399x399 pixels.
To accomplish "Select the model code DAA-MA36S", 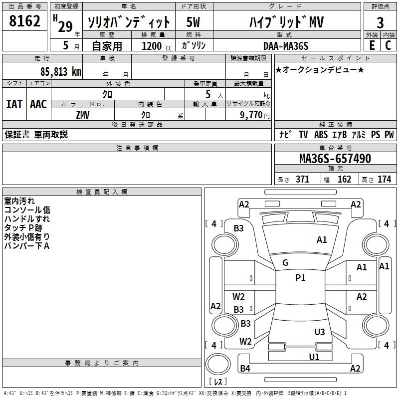I will click(286, 46).
